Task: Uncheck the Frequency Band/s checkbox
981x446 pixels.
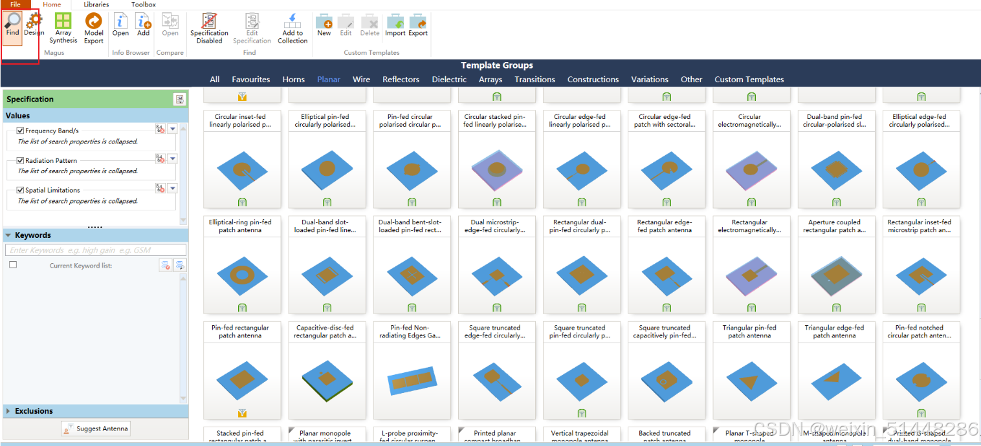Action: 20,131
